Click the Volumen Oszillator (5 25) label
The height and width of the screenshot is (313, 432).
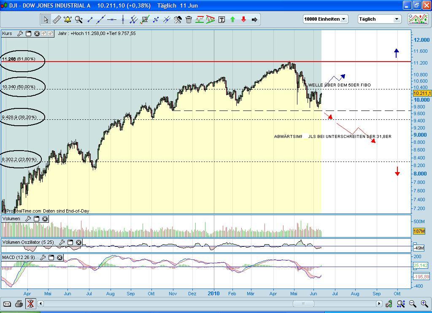(28, 242)
